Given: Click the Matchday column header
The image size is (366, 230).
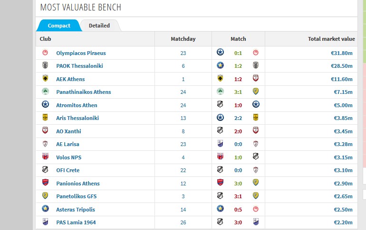Looking at the screenshot, I should (x=183, y=39).
